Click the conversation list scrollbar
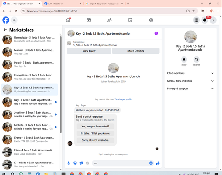Screen dimensions: 222x175 [61, 85]
